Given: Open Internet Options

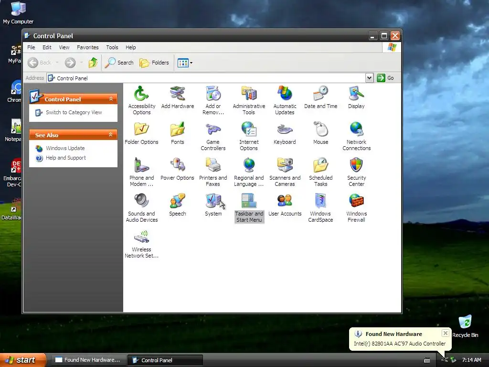Looking at the screenshot, I should click(x=249, y=136).
